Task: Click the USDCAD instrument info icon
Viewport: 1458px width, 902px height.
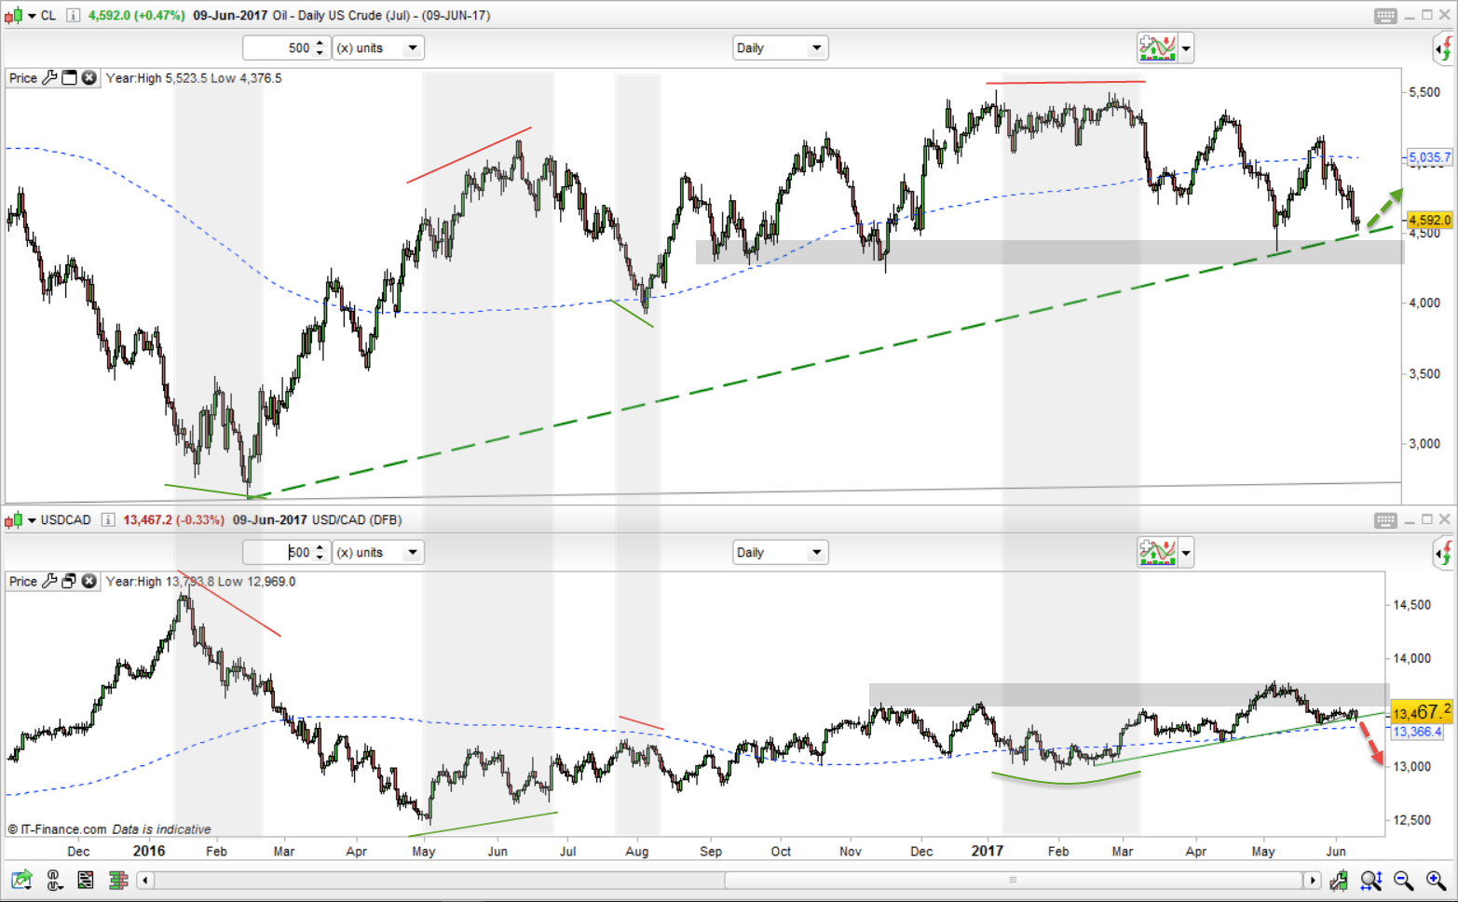Action: point(109,519)
